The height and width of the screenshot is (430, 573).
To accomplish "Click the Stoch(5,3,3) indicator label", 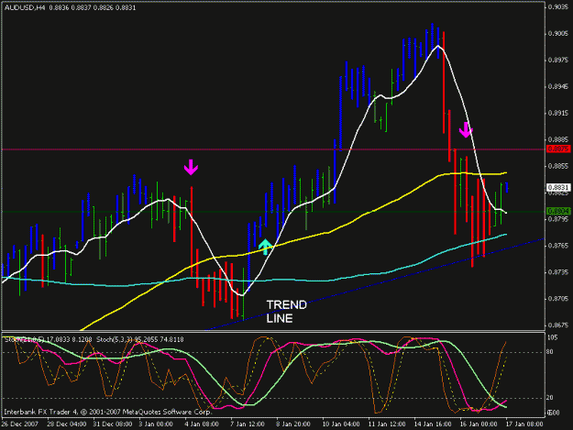I will [x=140, y=340].
